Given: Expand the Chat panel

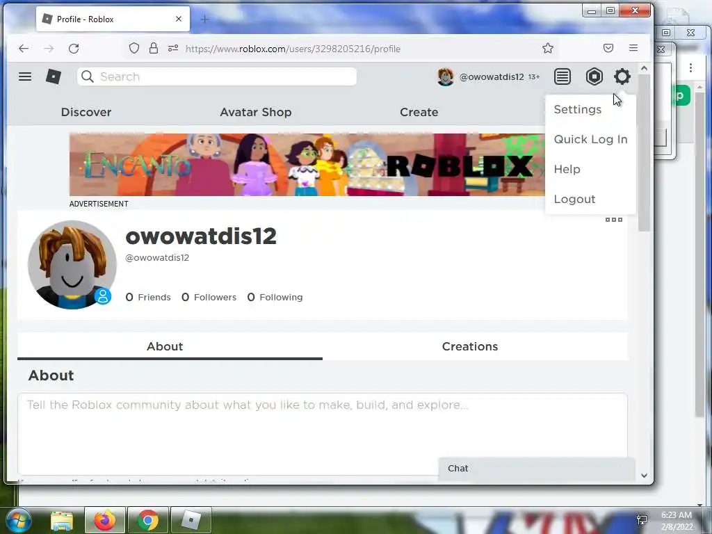Looking at the screenshot, I should pyautogui.click(x=537, y=469).
